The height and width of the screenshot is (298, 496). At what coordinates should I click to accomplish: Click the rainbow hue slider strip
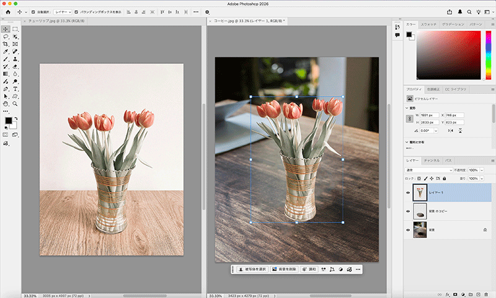coord(487,56)
